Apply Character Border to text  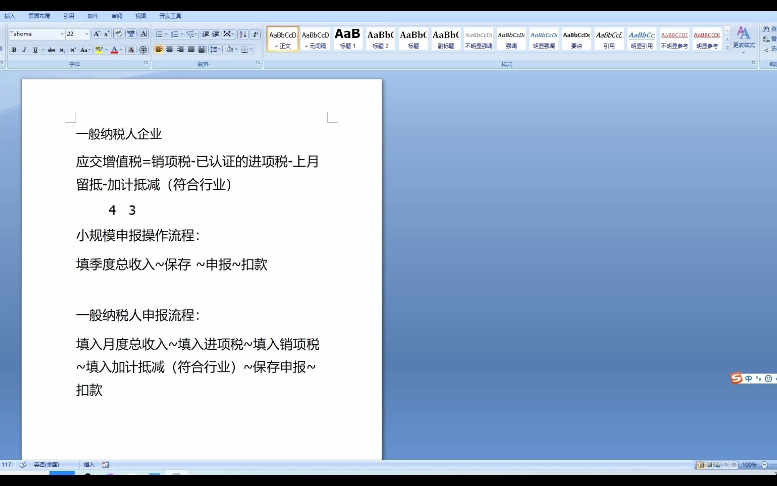[x=143, y=34]
